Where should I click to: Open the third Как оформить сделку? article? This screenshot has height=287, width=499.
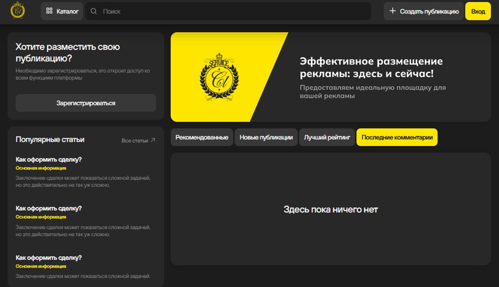49,258
